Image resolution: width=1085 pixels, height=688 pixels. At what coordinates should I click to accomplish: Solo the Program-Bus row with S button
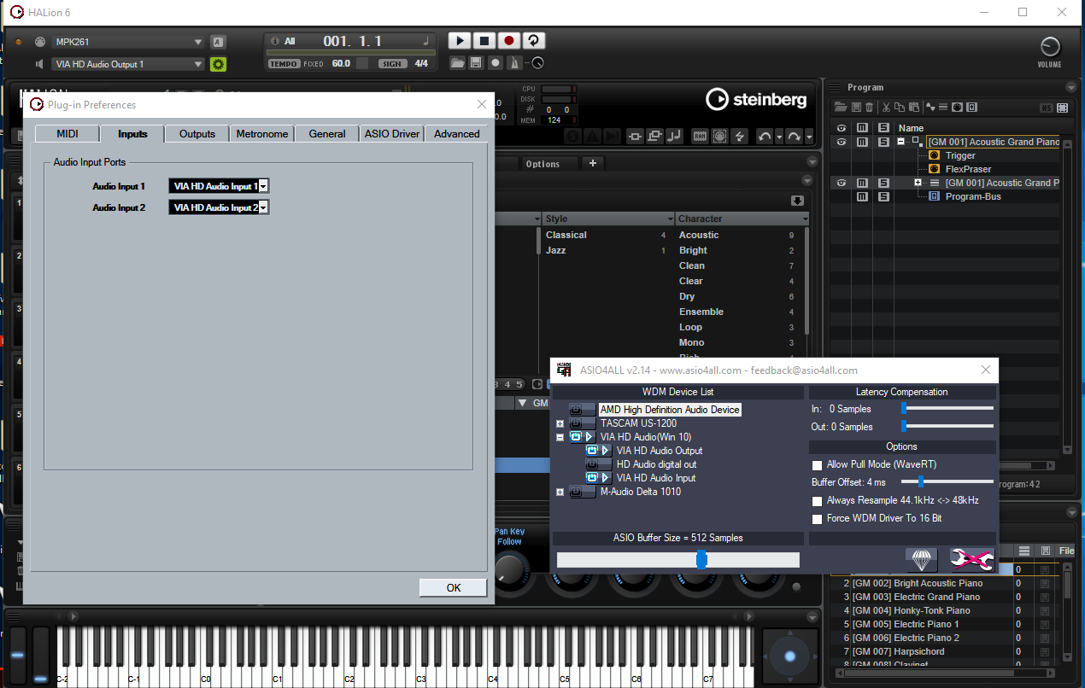(x=883, y=196)
